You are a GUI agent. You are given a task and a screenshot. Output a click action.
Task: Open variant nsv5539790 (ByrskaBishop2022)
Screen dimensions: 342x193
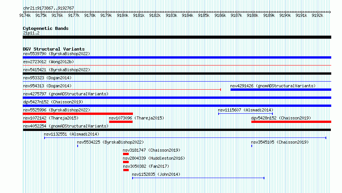coord(56,54)
